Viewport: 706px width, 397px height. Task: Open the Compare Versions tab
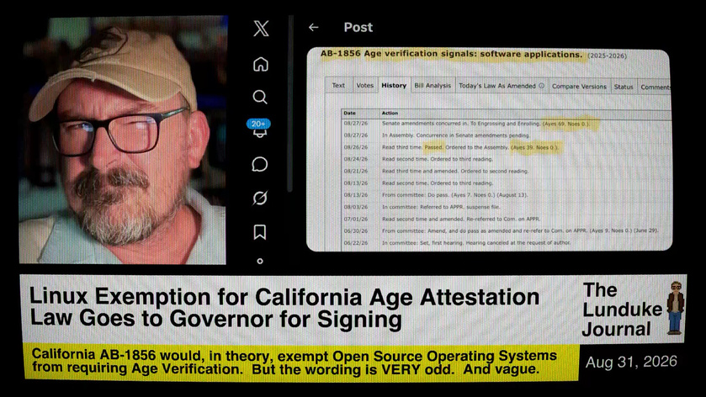coord(579,87)
